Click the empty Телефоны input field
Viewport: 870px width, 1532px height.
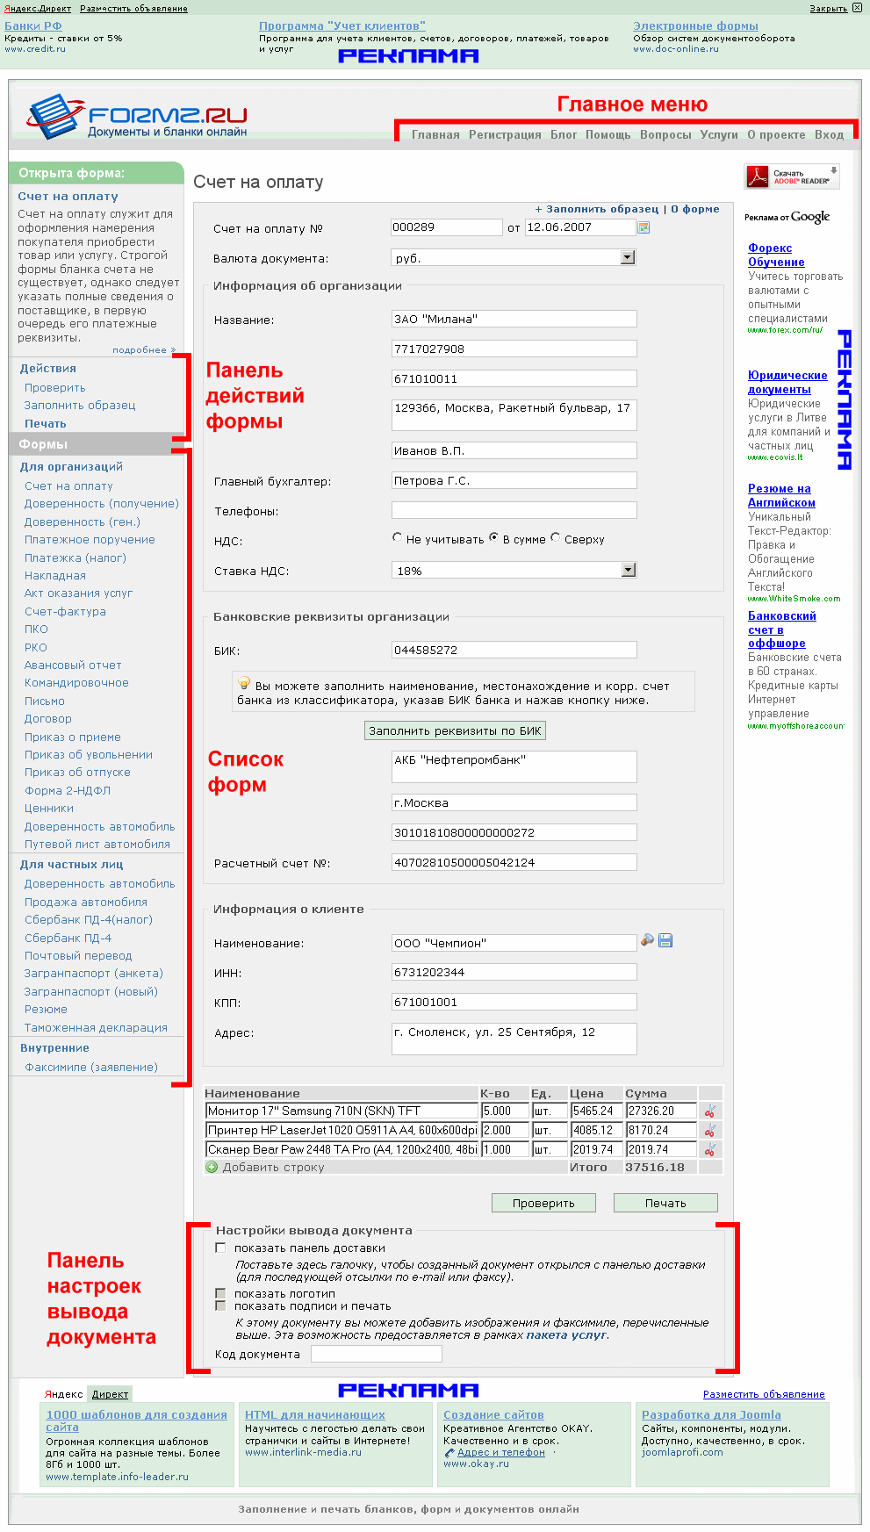(514, 510)
